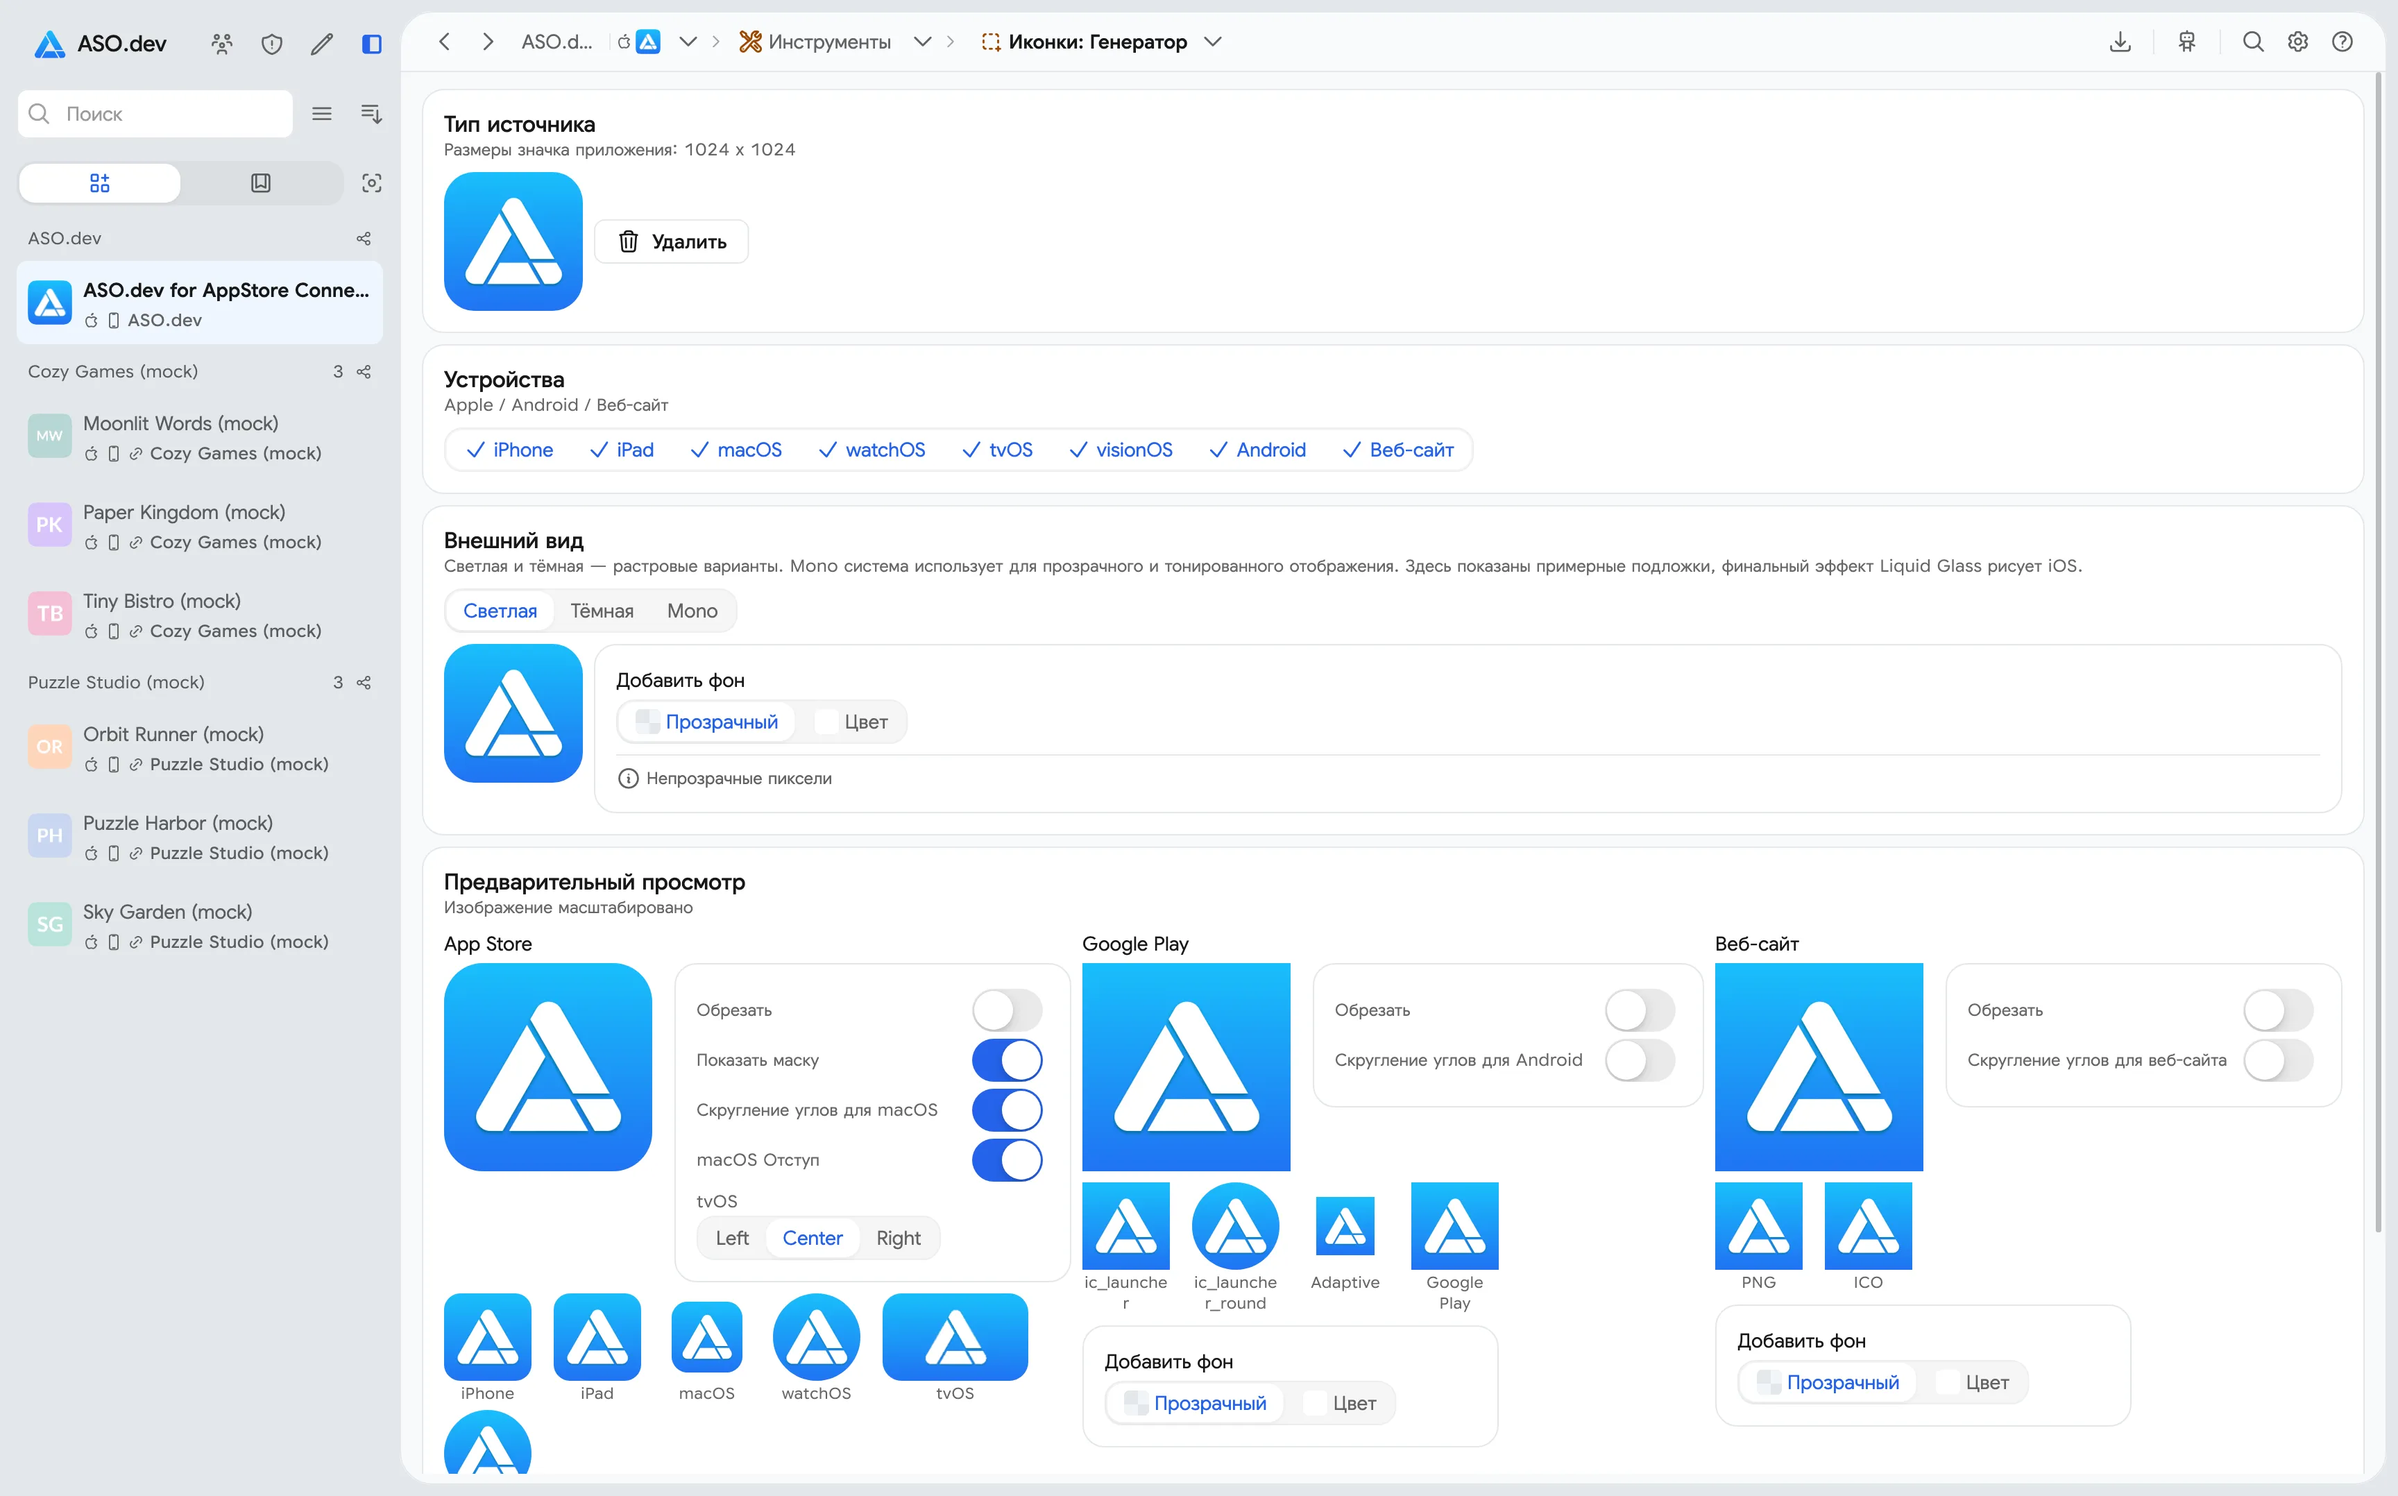Switch to the Mono appearance tab

(692, 611)
